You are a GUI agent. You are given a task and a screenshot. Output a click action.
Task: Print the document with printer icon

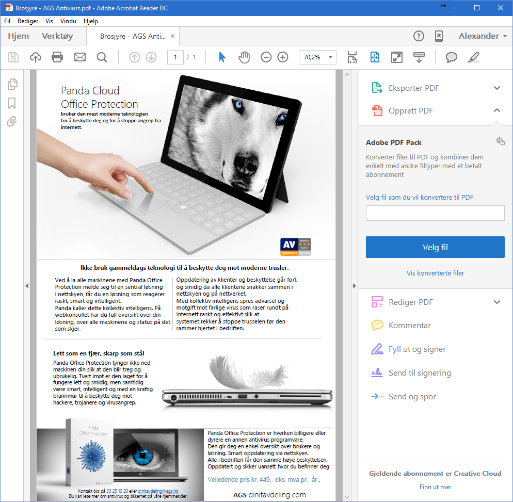pyautogui.click(x=57, y=57)
